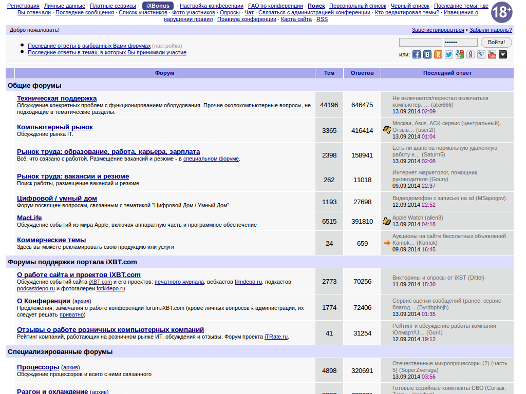
Task: Expand the extra login options arrow
Action: click(502, 54)
